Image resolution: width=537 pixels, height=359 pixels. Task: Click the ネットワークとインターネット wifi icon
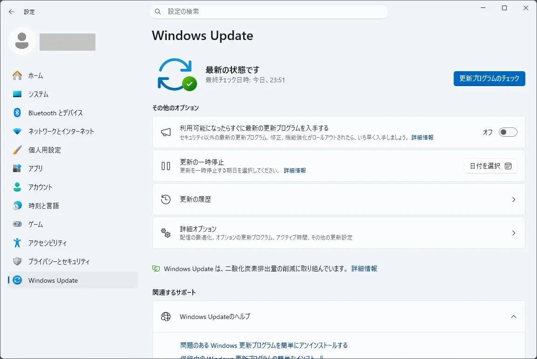[x=17, y=131]
